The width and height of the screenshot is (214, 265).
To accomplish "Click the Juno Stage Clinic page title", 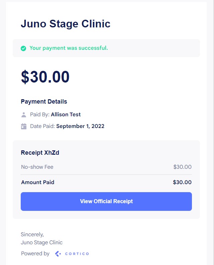I will tap(66, 24).
